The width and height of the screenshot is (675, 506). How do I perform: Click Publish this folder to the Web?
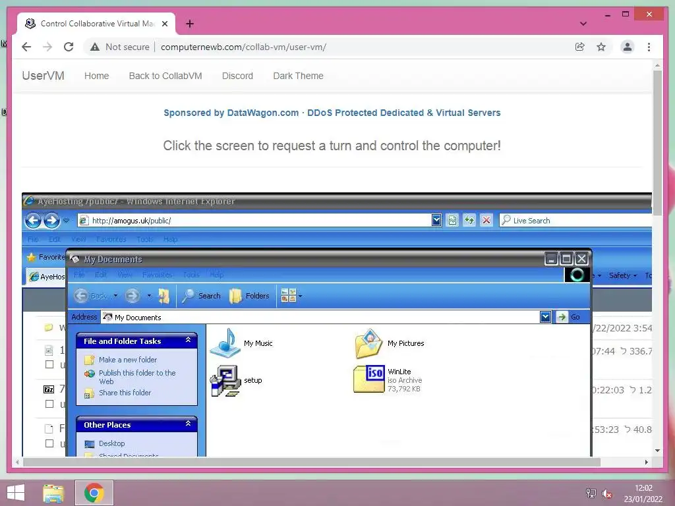[x=137, y=377]
